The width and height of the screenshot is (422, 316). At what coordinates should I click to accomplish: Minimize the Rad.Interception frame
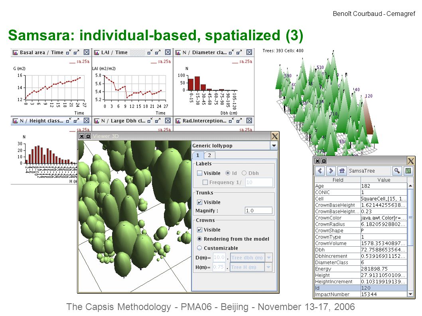click(231, 120)
